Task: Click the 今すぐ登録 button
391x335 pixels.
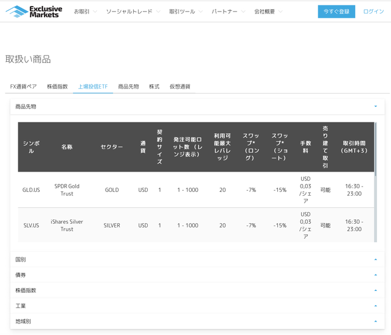Action: [x=337, y=12]
